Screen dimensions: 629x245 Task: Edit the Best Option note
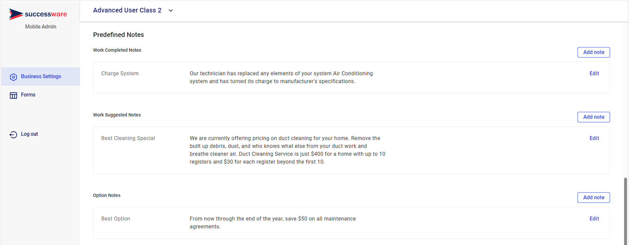pyautogui.click(x=594, y=219)
